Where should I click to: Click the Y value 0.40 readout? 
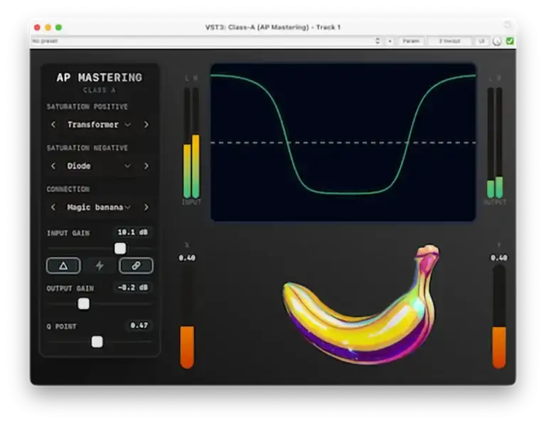(499, 258)
